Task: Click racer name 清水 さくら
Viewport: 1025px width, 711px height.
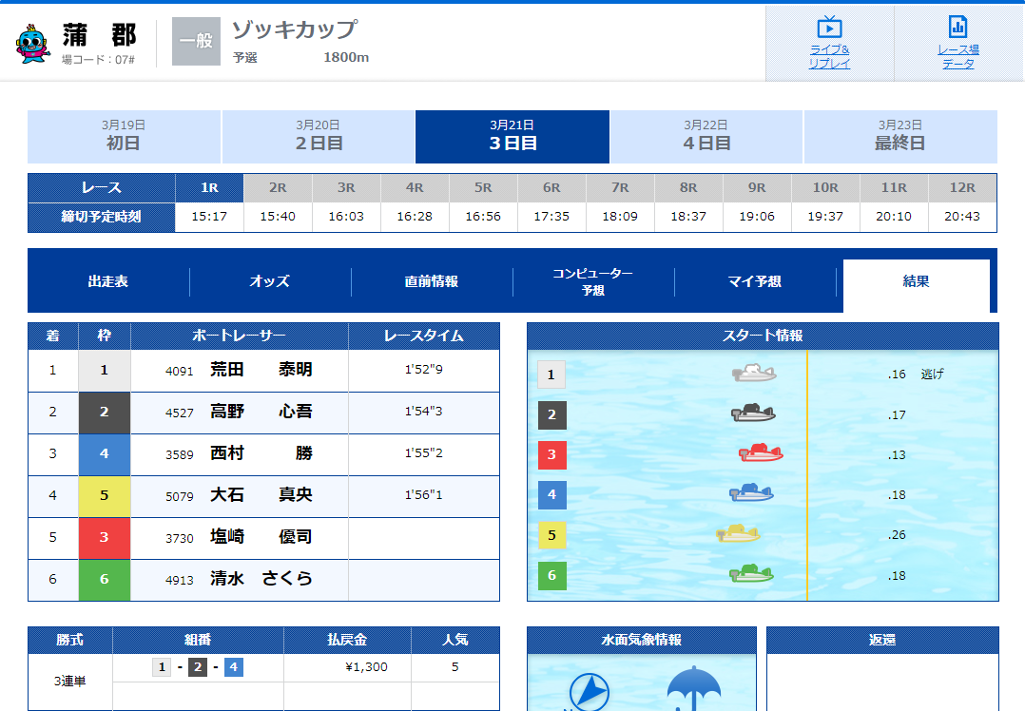Action: pyautogui.click(x=261, y=579)
